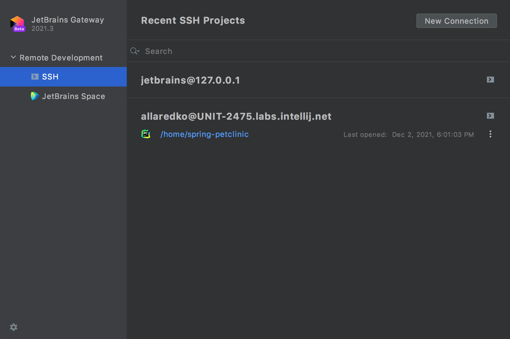The height and width of the screenshot is (339, 510).
Task: Open SSH terminal for jetbrains@127.0.0.1
Action: tap(490, 80)
